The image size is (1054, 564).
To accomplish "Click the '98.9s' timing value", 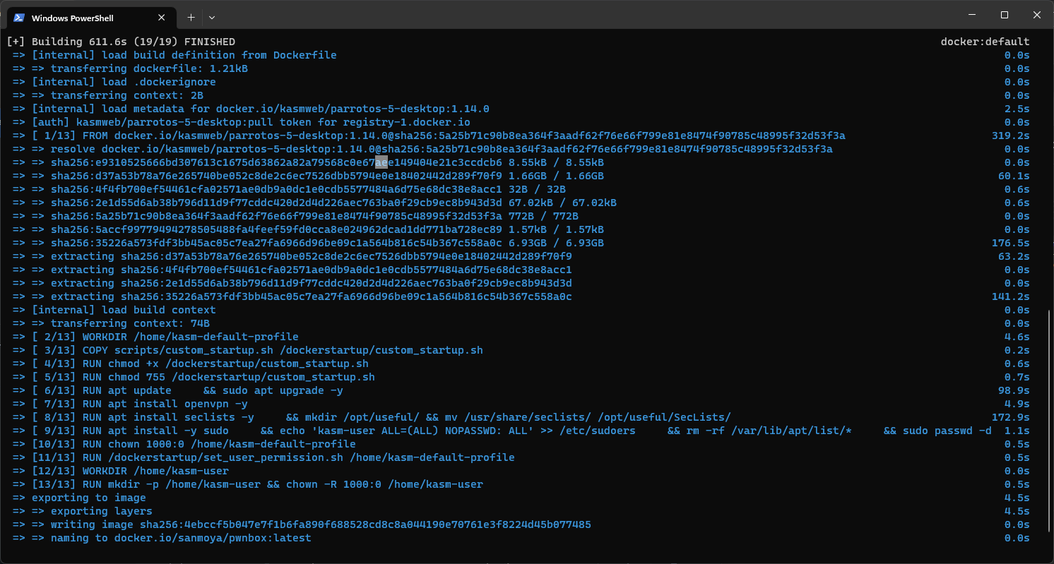I will pyautogui.click(x=1014, y=390).
